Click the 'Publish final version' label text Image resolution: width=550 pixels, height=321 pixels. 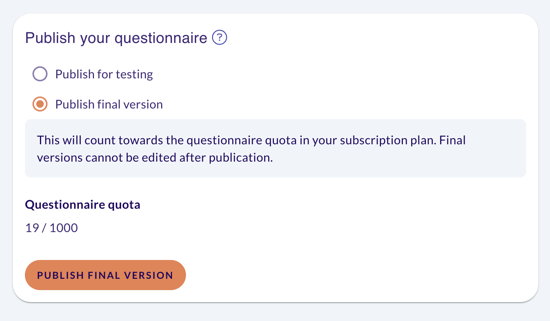point(109,104)
